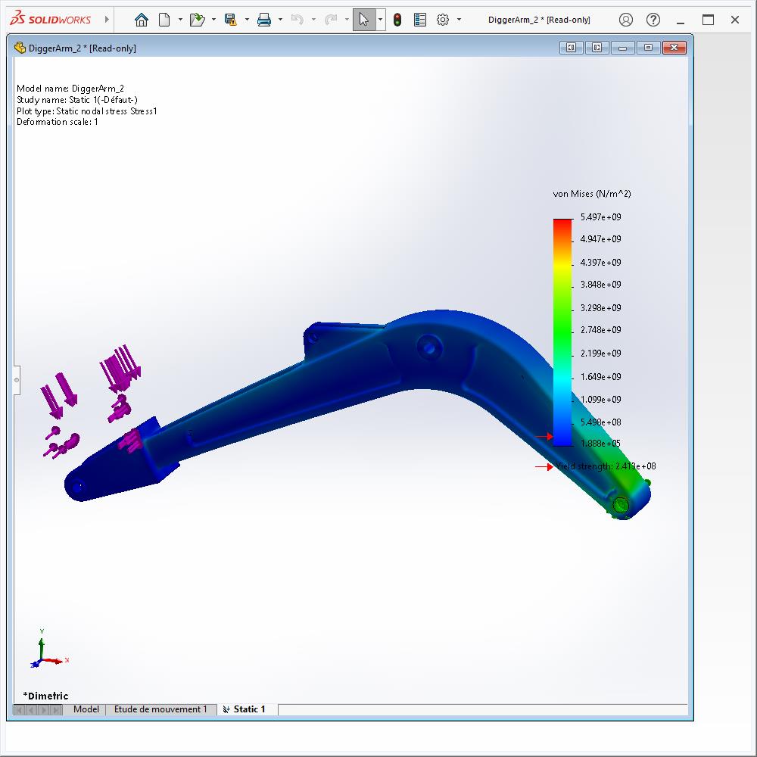Print the current document

264,20
